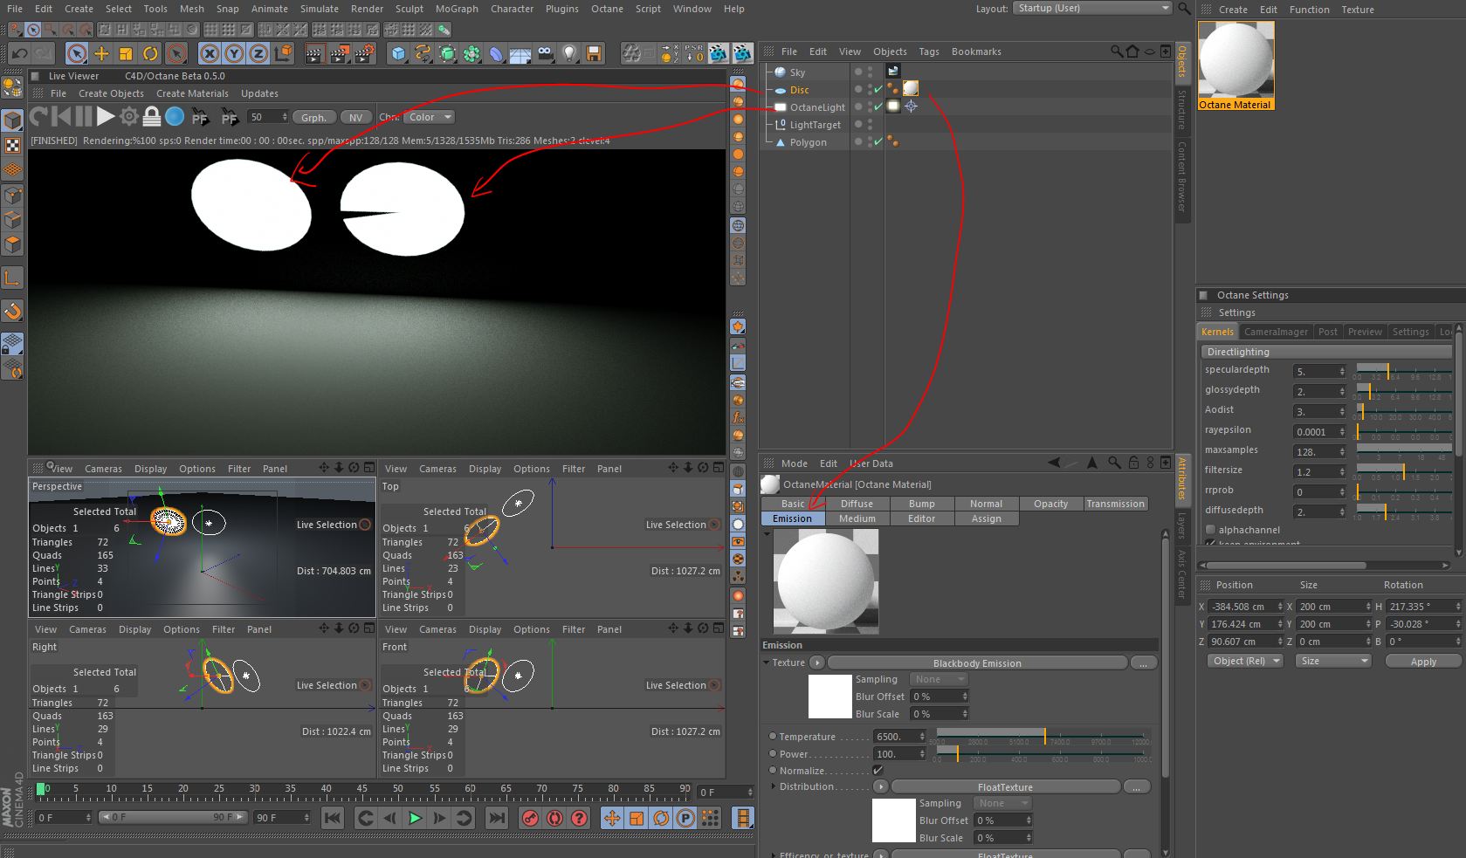Add a Camera object from the toolbar

[x=545, y=54]
